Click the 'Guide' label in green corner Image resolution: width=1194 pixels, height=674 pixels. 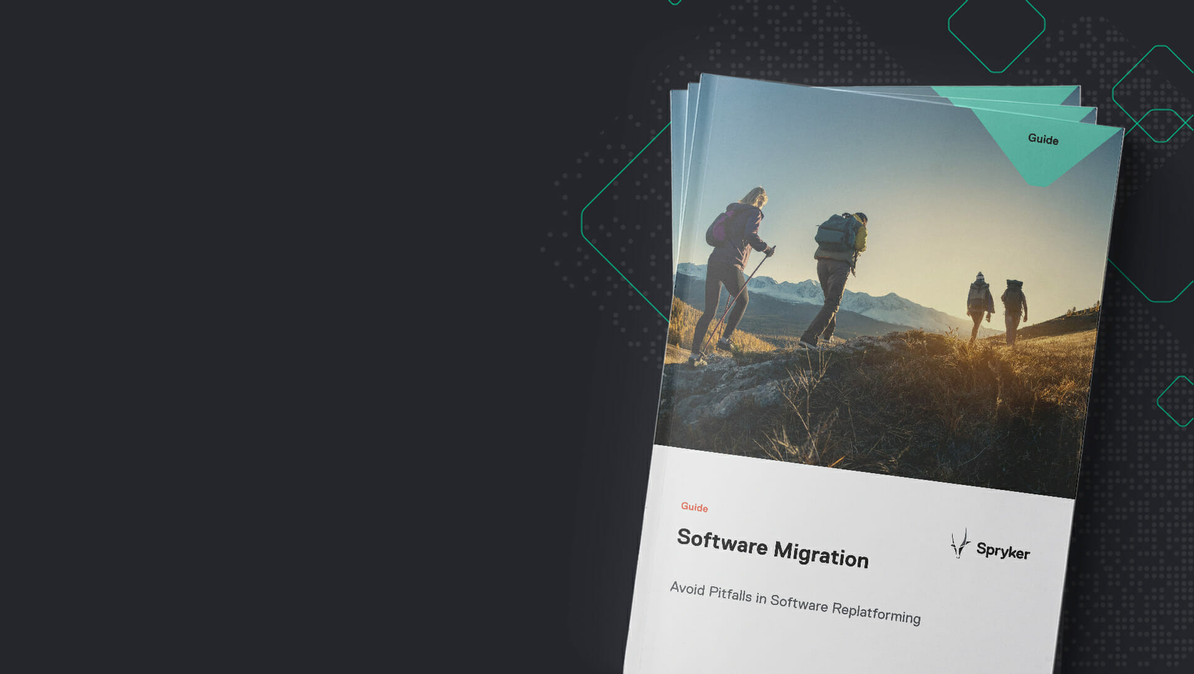pos(1043,139)
